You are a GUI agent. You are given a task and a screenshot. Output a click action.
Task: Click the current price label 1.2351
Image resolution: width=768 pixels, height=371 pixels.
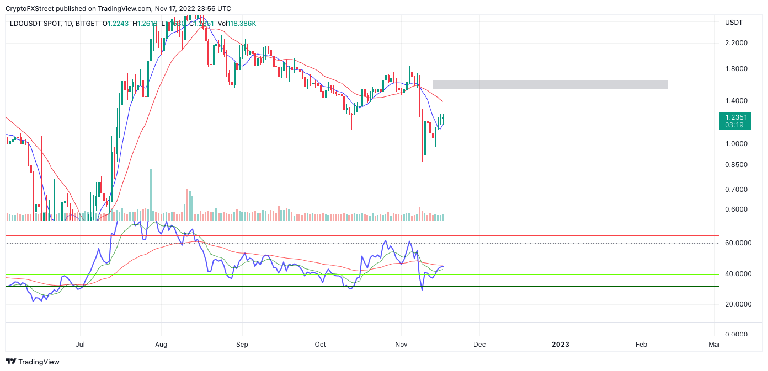click(736, 117)
